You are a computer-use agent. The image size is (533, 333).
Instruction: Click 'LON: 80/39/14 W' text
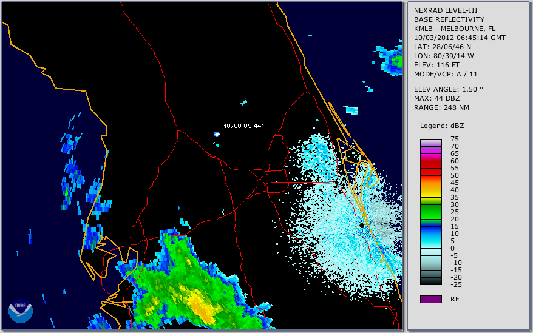point(444,56)
